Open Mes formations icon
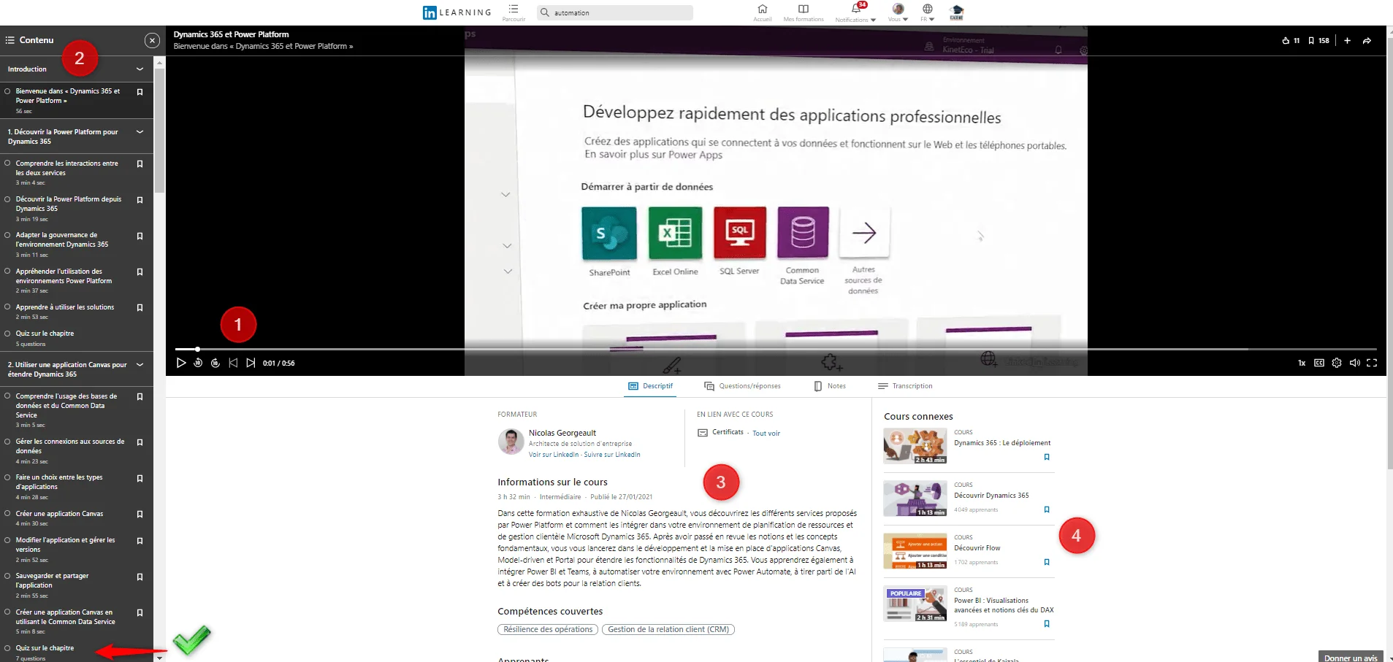This screenshot has width=1393, height=662. pyautogui.click(x=804, y=9)
